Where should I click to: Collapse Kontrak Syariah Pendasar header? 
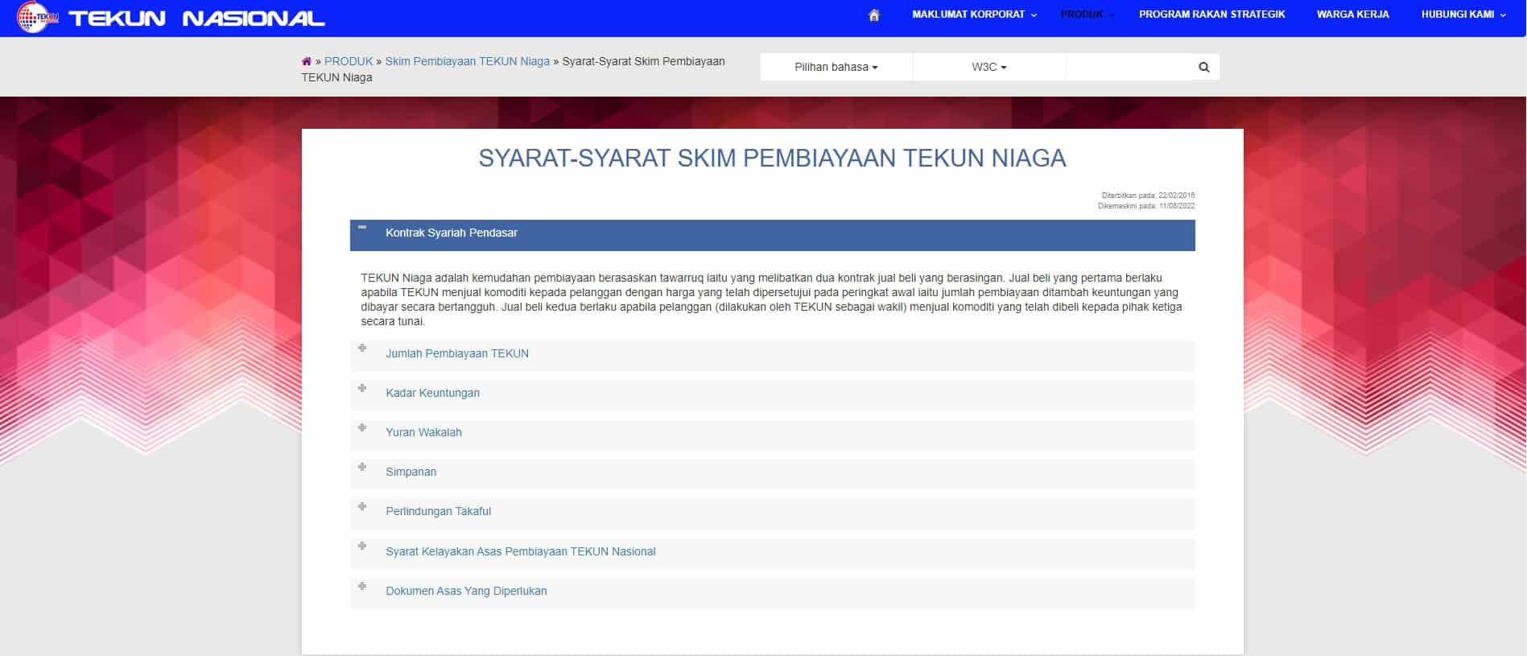(x=773, y=235)
